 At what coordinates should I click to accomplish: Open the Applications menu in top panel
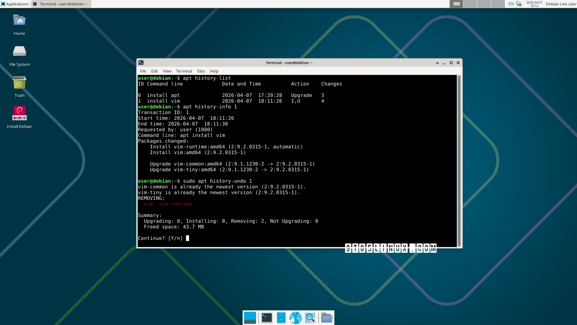[15, 4]
